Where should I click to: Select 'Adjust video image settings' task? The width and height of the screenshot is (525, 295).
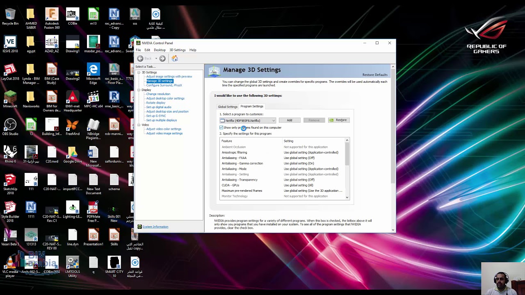tap(164, 133)
